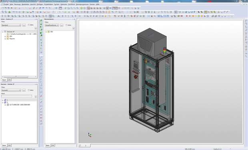The width and height of the screenshot is (248, 150).
Task: Expand the first layout space node in Bauraum tree
Action: pos(3,100)
